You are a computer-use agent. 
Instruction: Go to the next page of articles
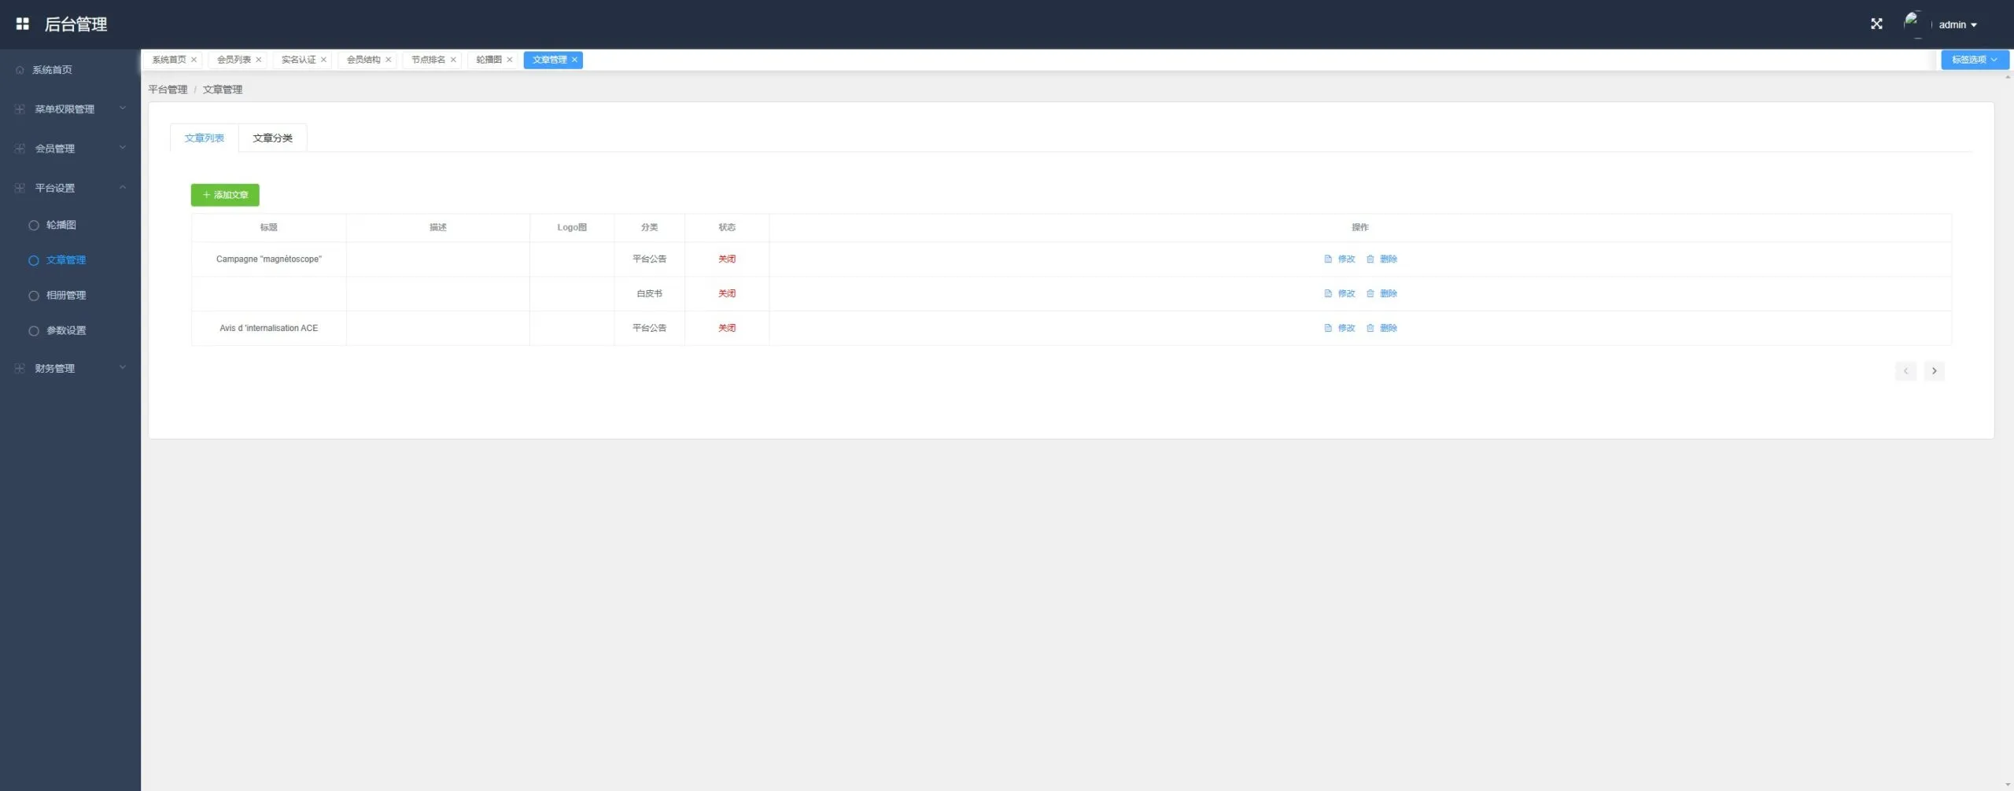tap(1935, 371)
